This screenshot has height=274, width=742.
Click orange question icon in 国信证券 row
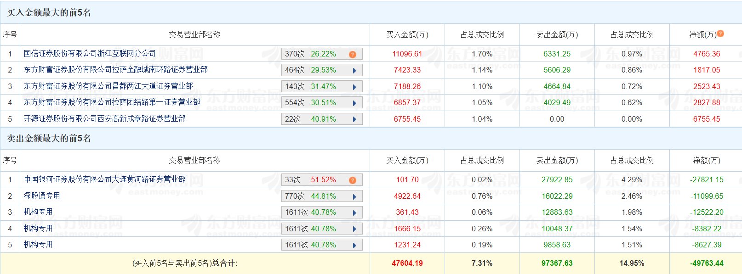(x=353, y=54)
